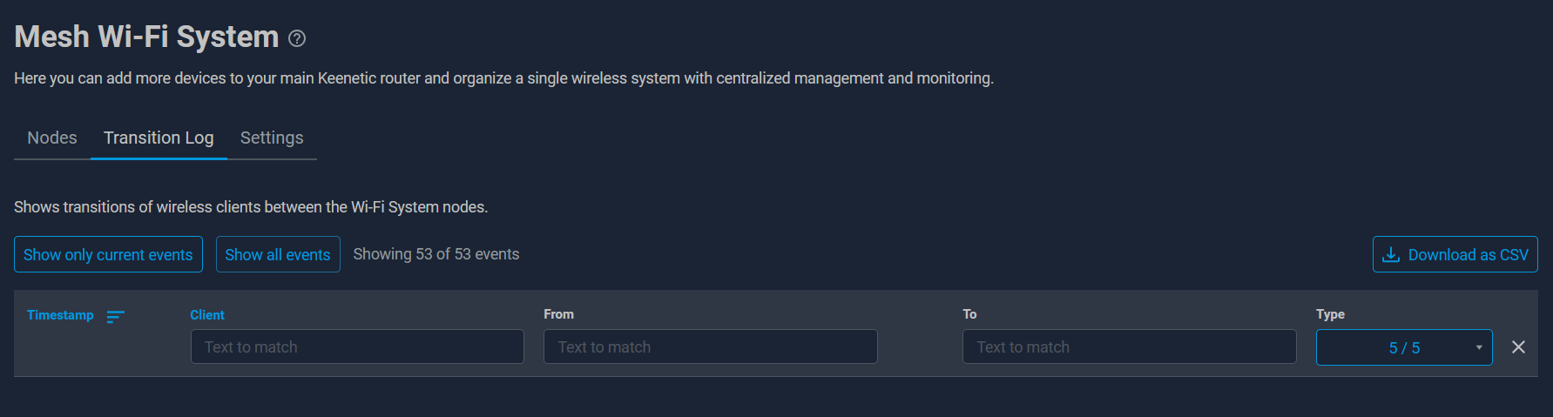Focus the From filter text field
This screenshot has height=417, width=1553.
(x=711, y=346)
